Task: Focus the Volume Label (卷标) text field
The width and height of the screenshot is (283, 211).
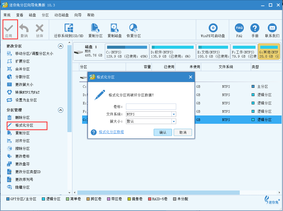Action: click(151, 107)
